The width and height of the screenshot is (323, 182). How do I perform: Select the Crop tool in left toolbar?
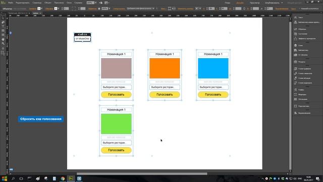pyautogui.click(x=3, y=22)
